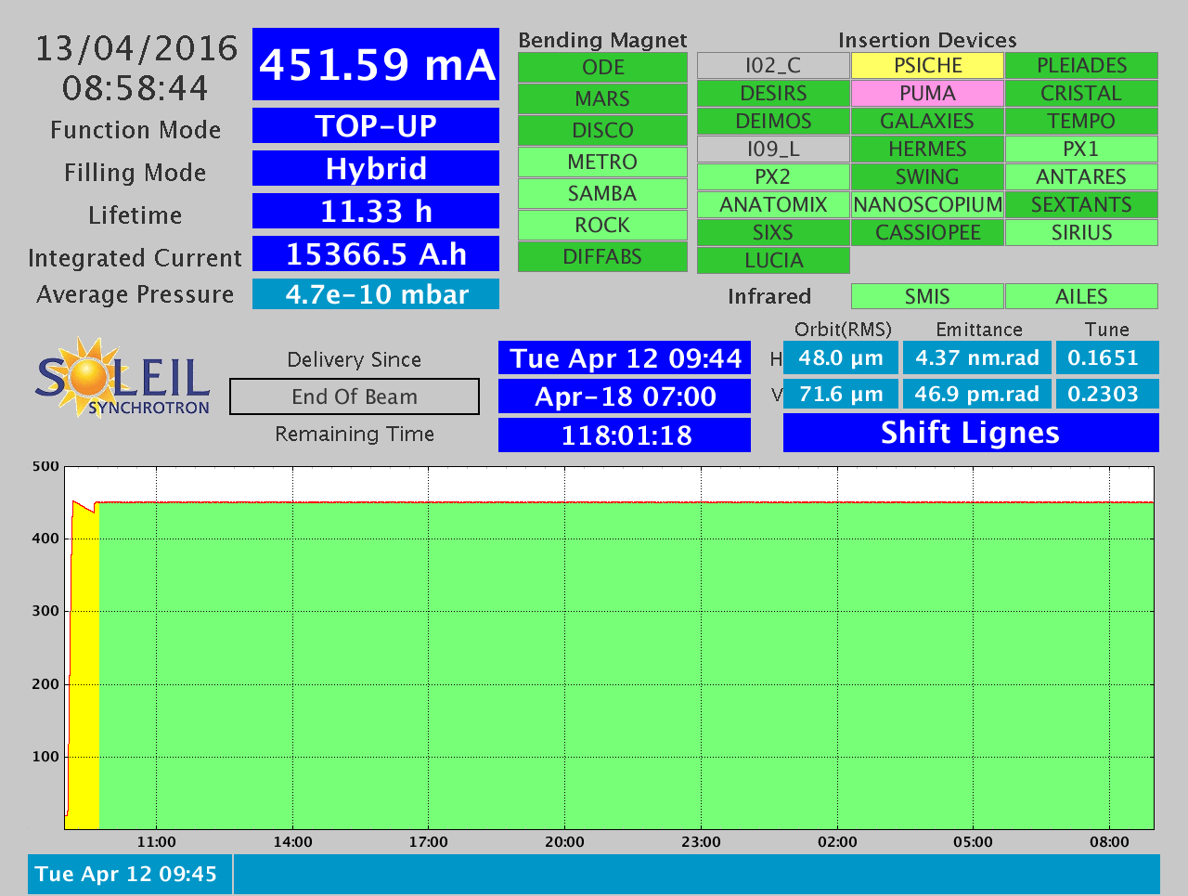Open the METRO beamline status

[602, 162]
